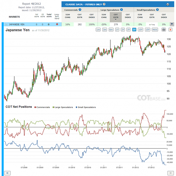The height and width of the screenshot is (176, 176).
Task: Select the JAPANESE YEN market row
Action: tap(33, 24)
